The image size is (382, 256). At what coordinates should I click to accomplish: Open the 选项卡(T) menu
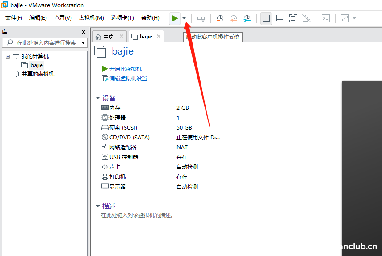tap(122, 18)
